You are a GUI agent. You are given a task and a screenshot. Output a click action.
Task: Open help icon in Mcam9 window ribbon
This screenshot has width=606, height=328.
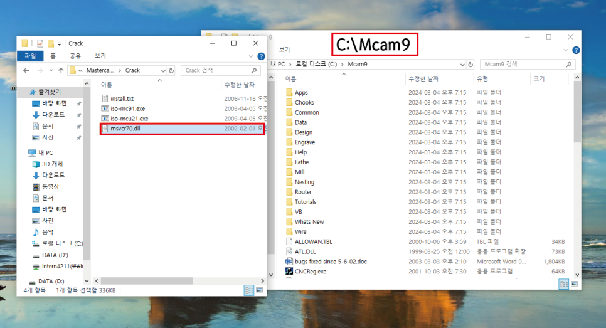click(576, 50)
